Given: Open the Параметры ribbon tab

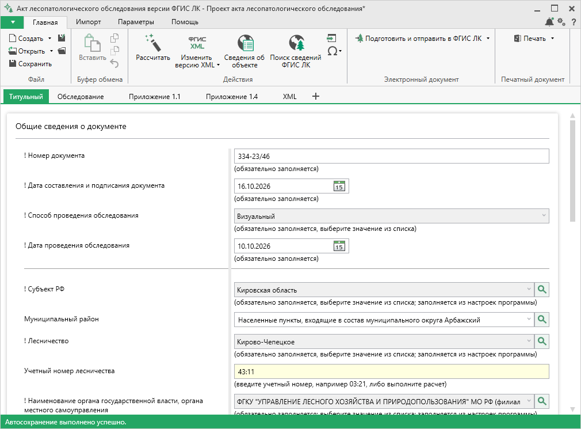Looking at the screenshot, I should [x=136, y=22].
